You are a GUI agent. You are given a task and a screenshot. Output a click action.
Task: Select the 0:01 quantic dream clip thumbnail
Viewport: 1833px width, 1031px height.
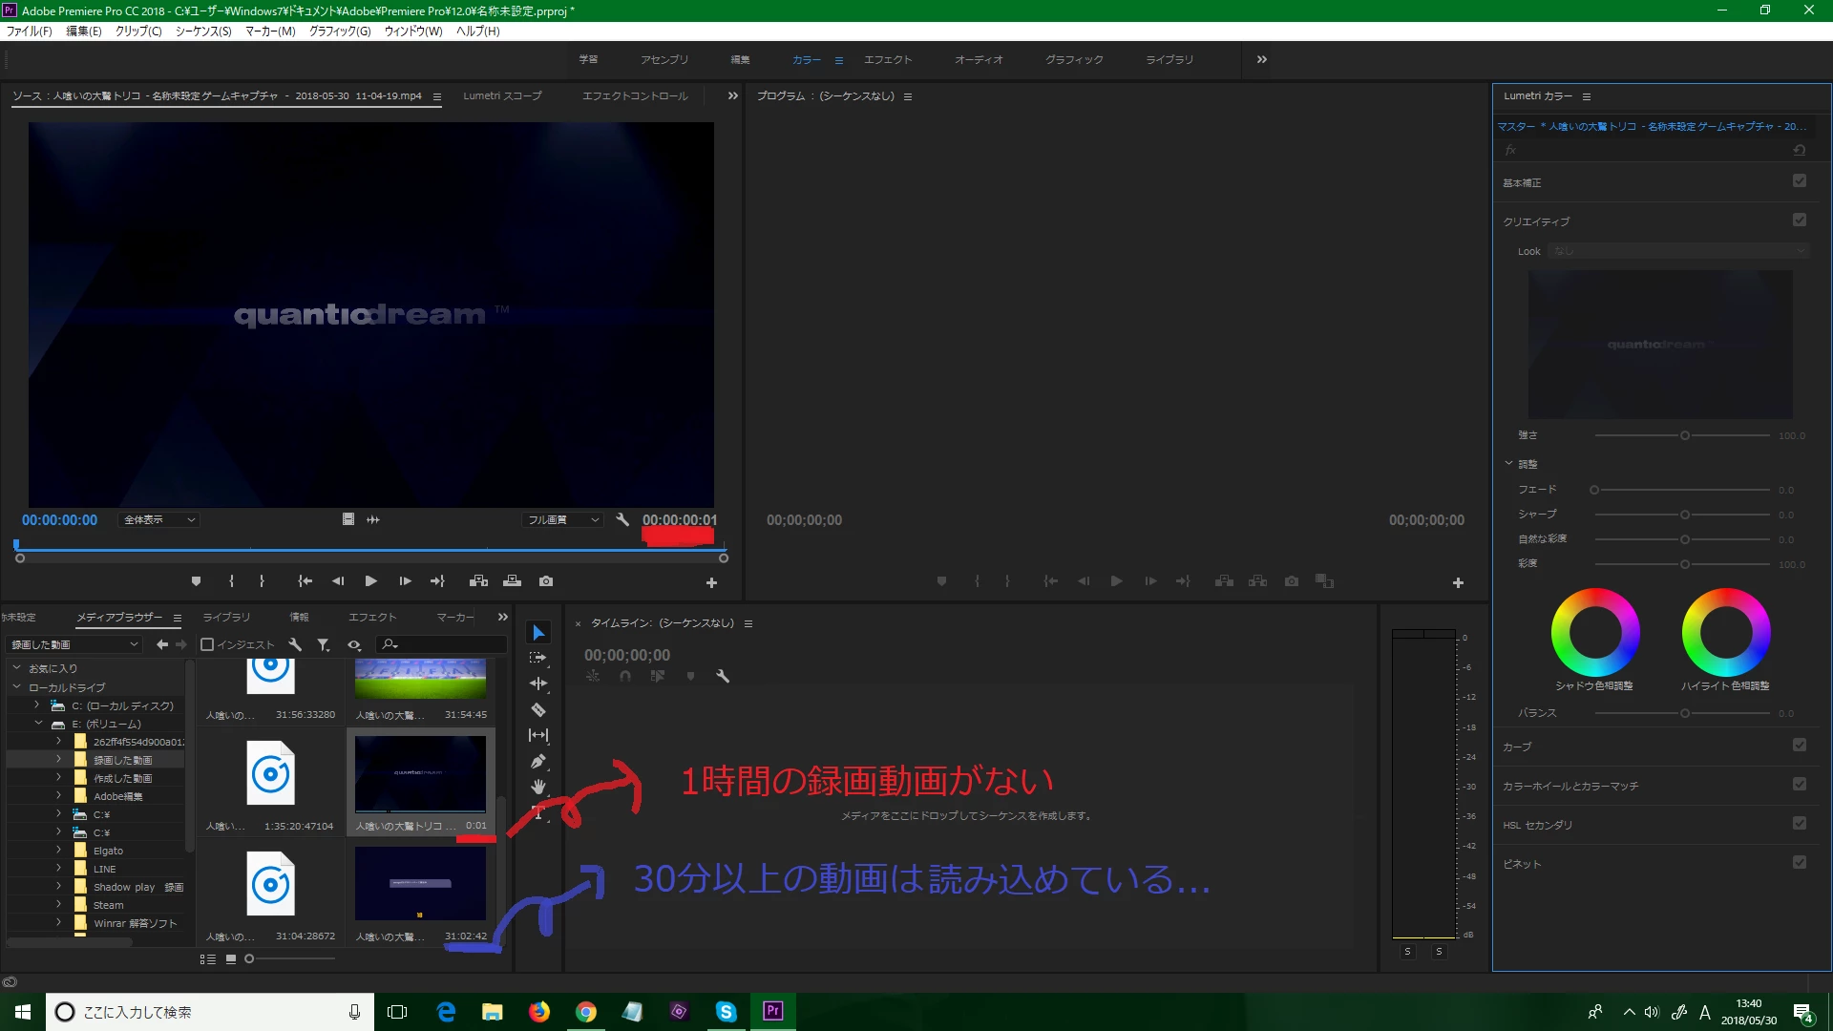[420, 773]
